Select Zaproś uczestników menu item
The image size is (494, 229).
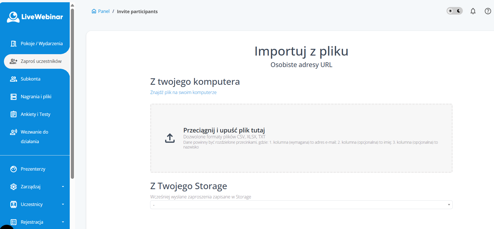point(41,61)
